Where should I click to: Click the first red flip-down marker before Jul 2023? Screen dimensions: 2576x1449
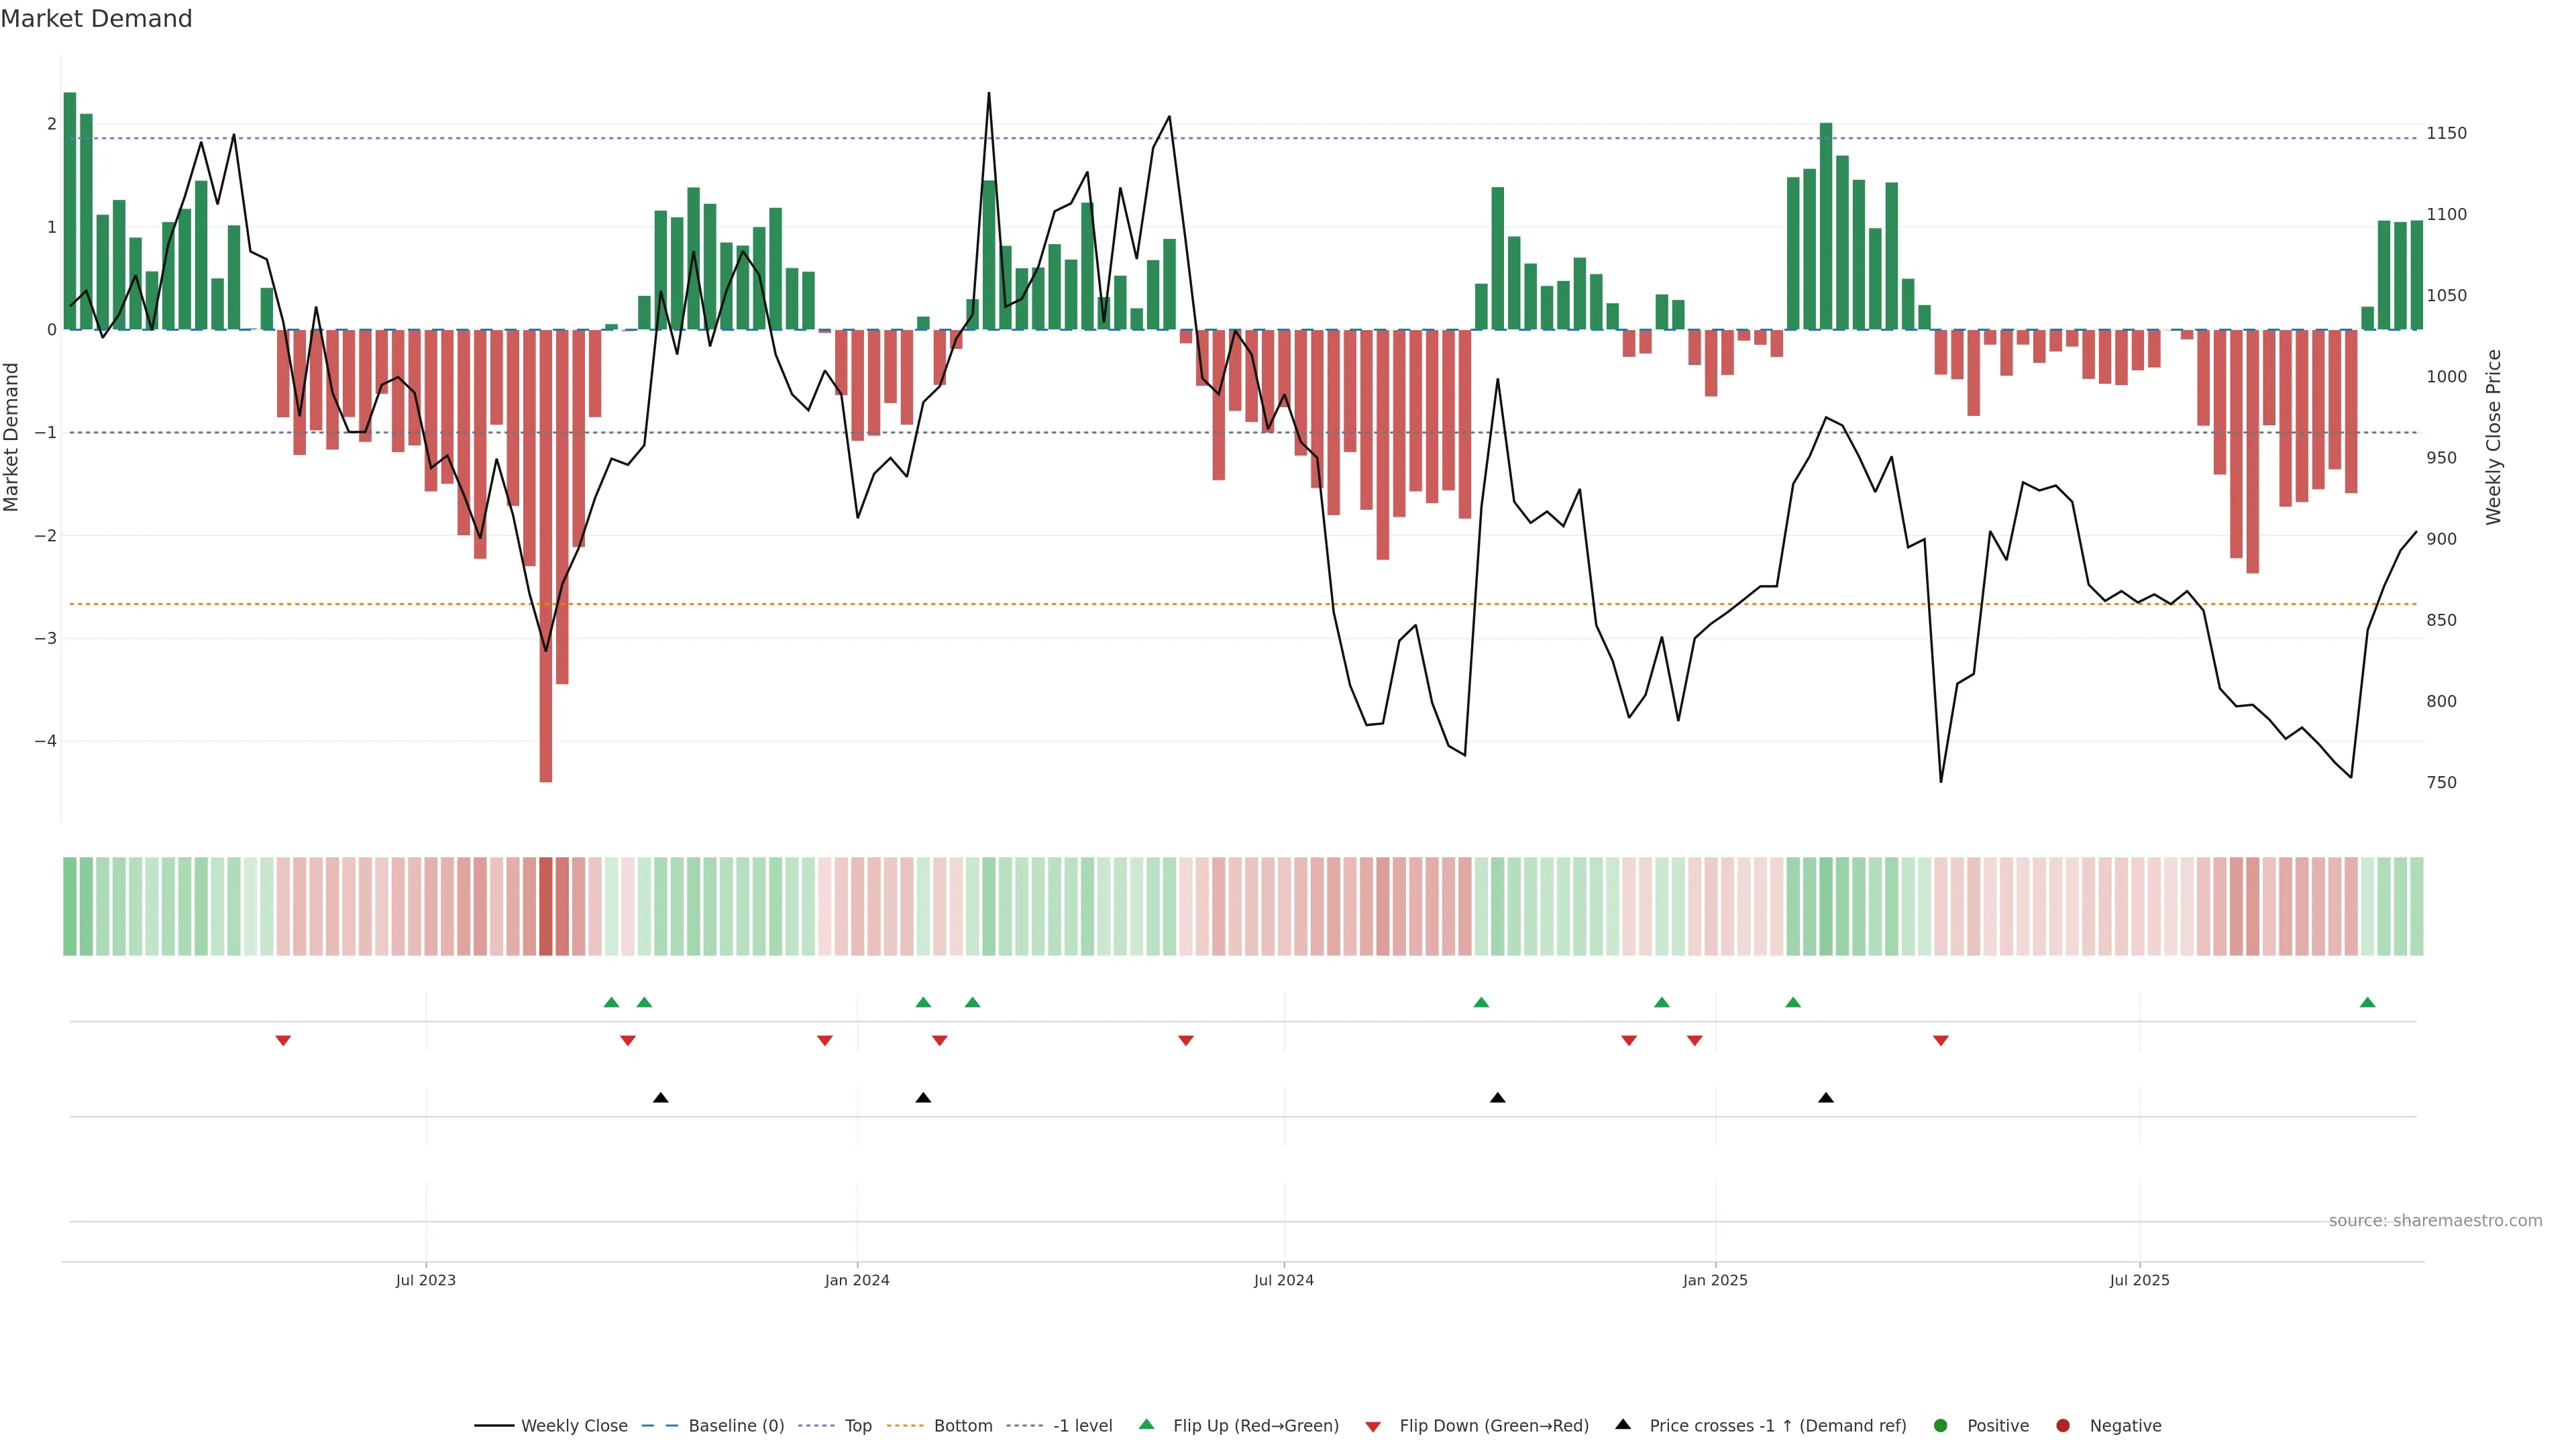point(283,1041)
